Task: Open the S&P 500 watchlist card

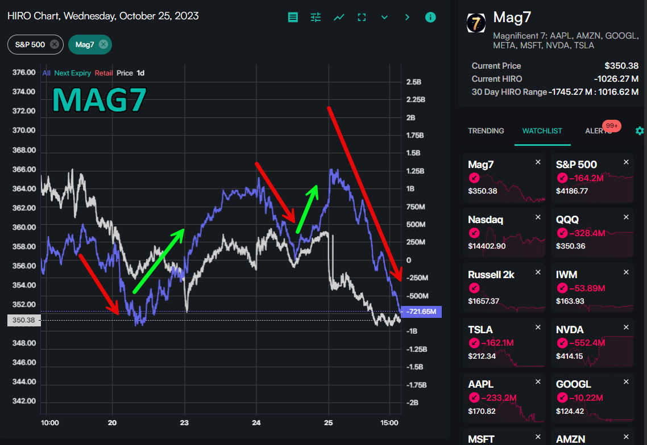Action: 592,178
